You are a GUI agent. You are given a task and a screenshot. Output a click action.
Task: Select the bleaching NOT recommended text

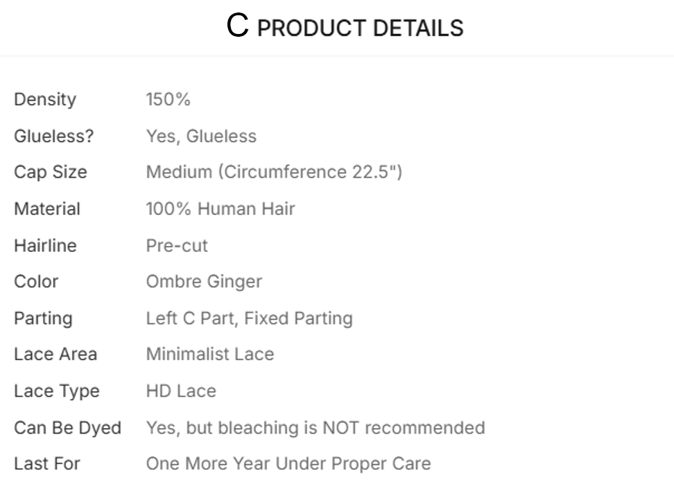pyautogui.click(x=316, y=427)
